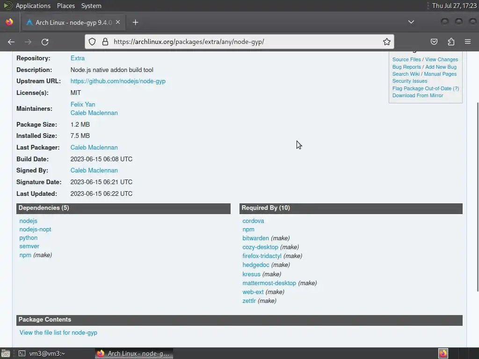Open Manual Pages link
479x359 pixels.
click(440, 74)
